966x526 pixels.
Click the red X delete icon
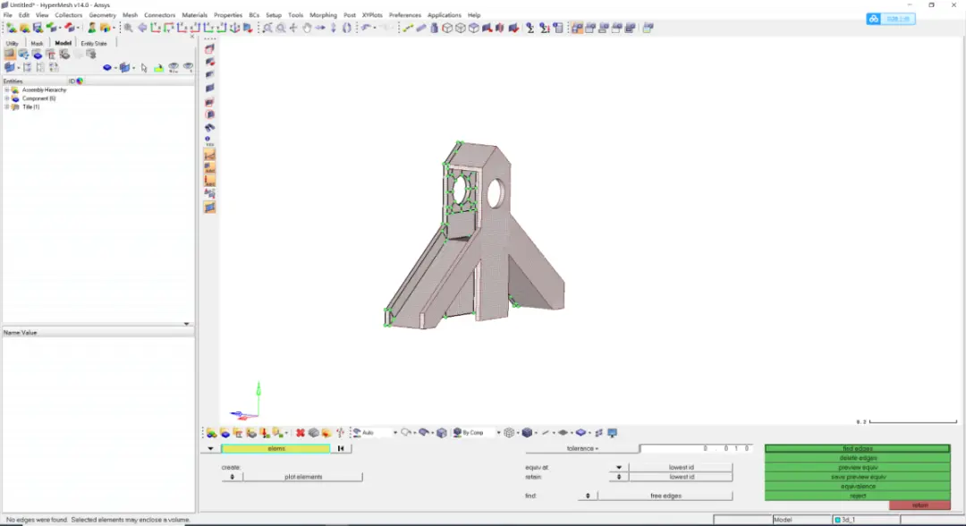click(x=300, y=433)
